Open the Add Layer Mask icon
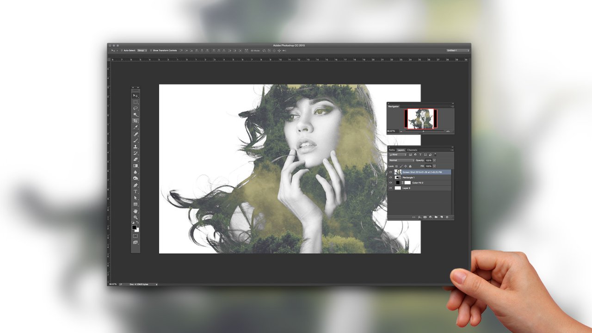592x333 pixels. (x=425, y=216)
